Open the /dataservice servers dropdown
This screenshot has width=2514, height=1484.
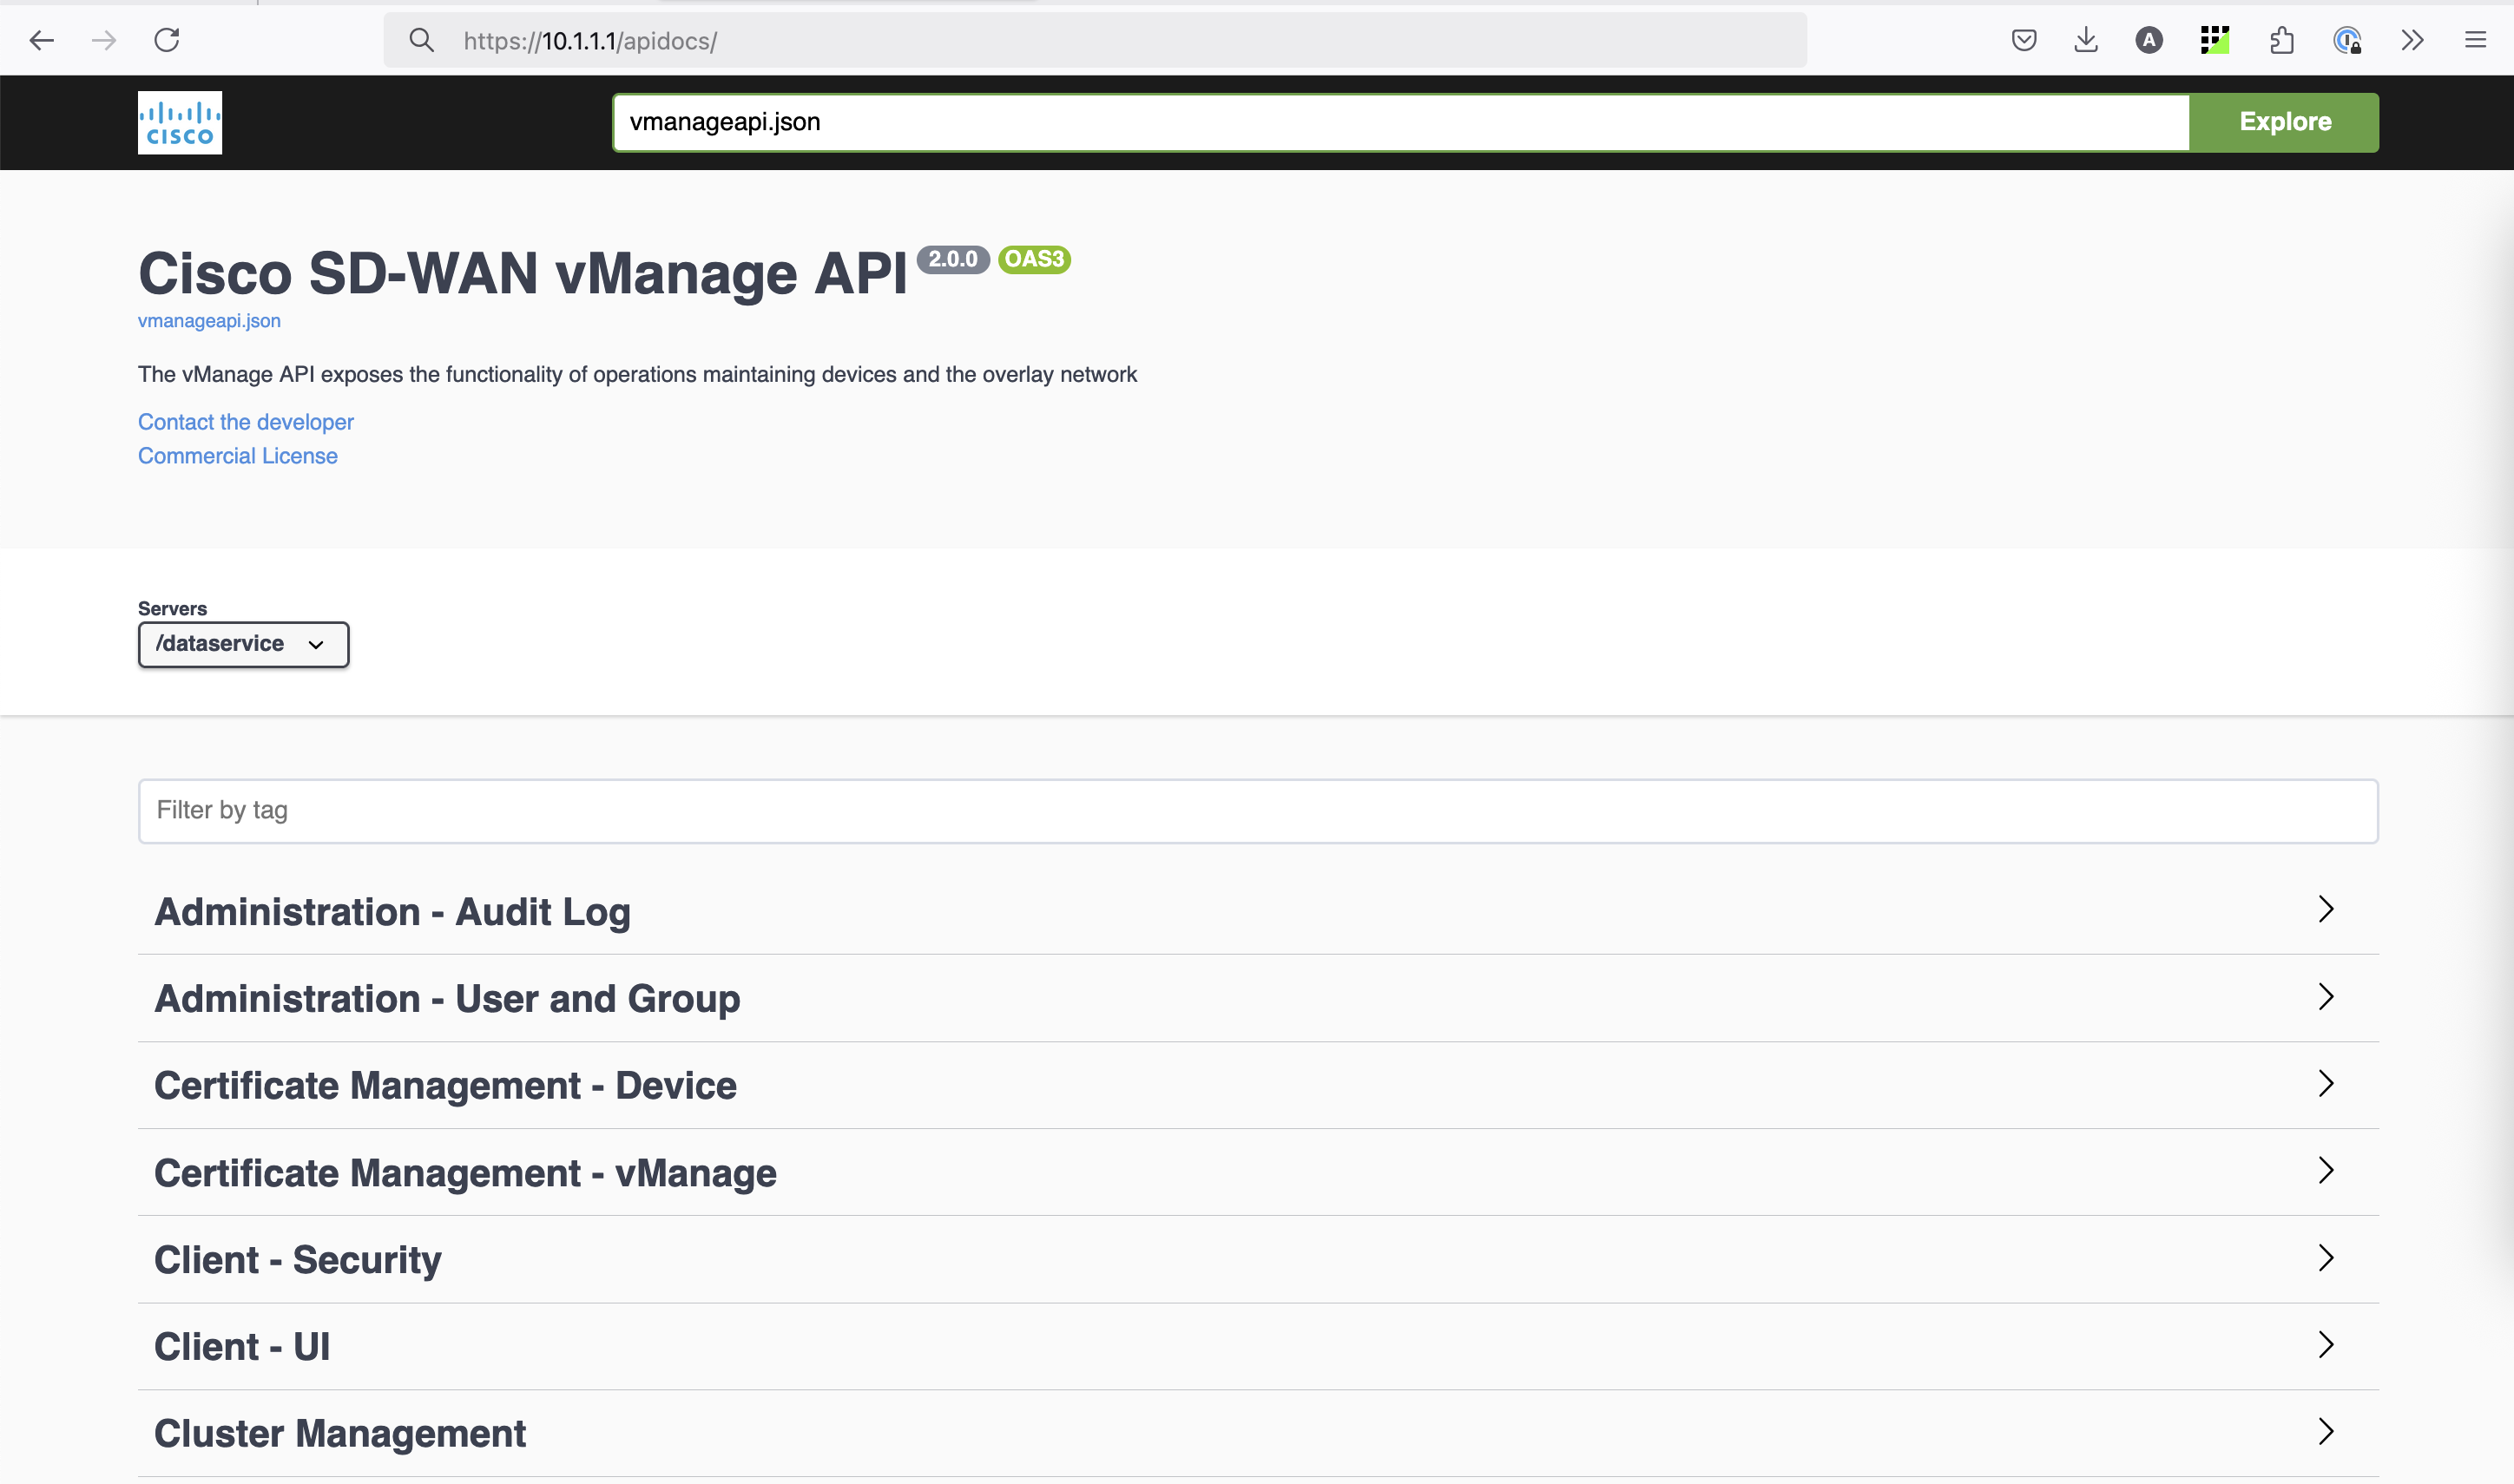[x=243, y=644]
